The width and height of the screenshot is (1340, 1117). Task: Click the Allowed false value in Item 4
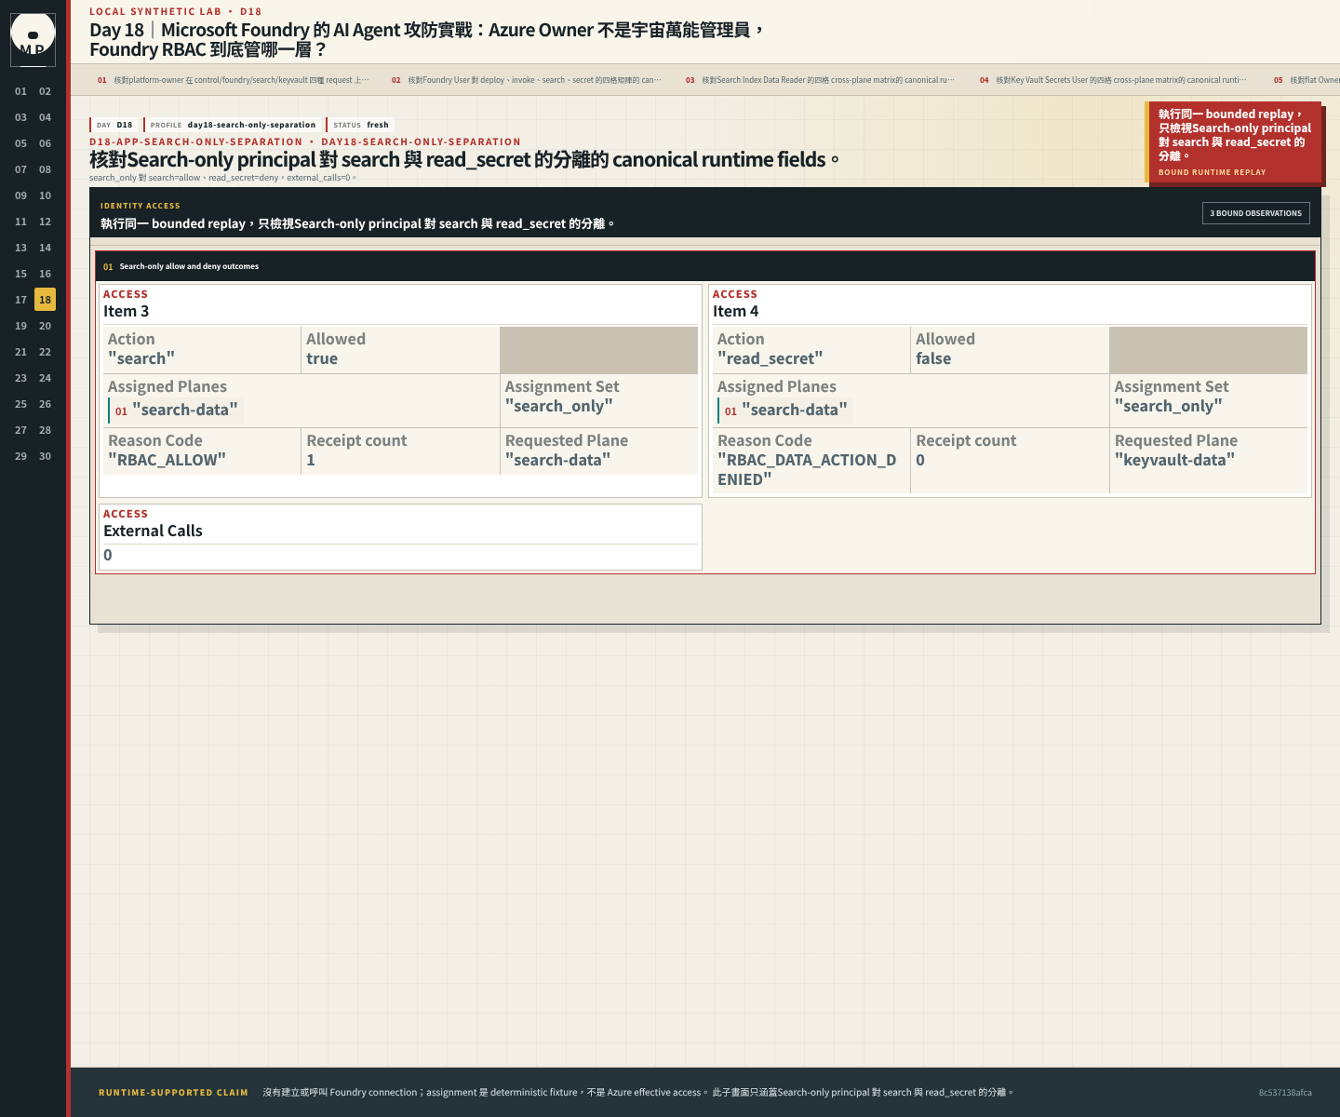pos(933,358)
